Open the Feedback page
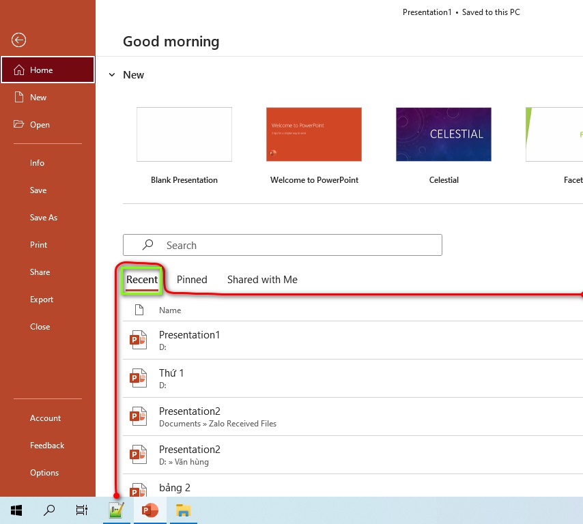The image size is (583, 524). (48, 446)
